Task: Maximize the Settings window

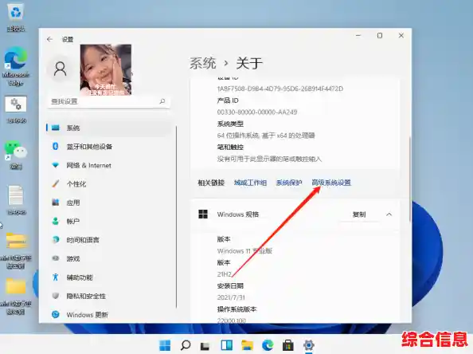Action: (380, 35)
